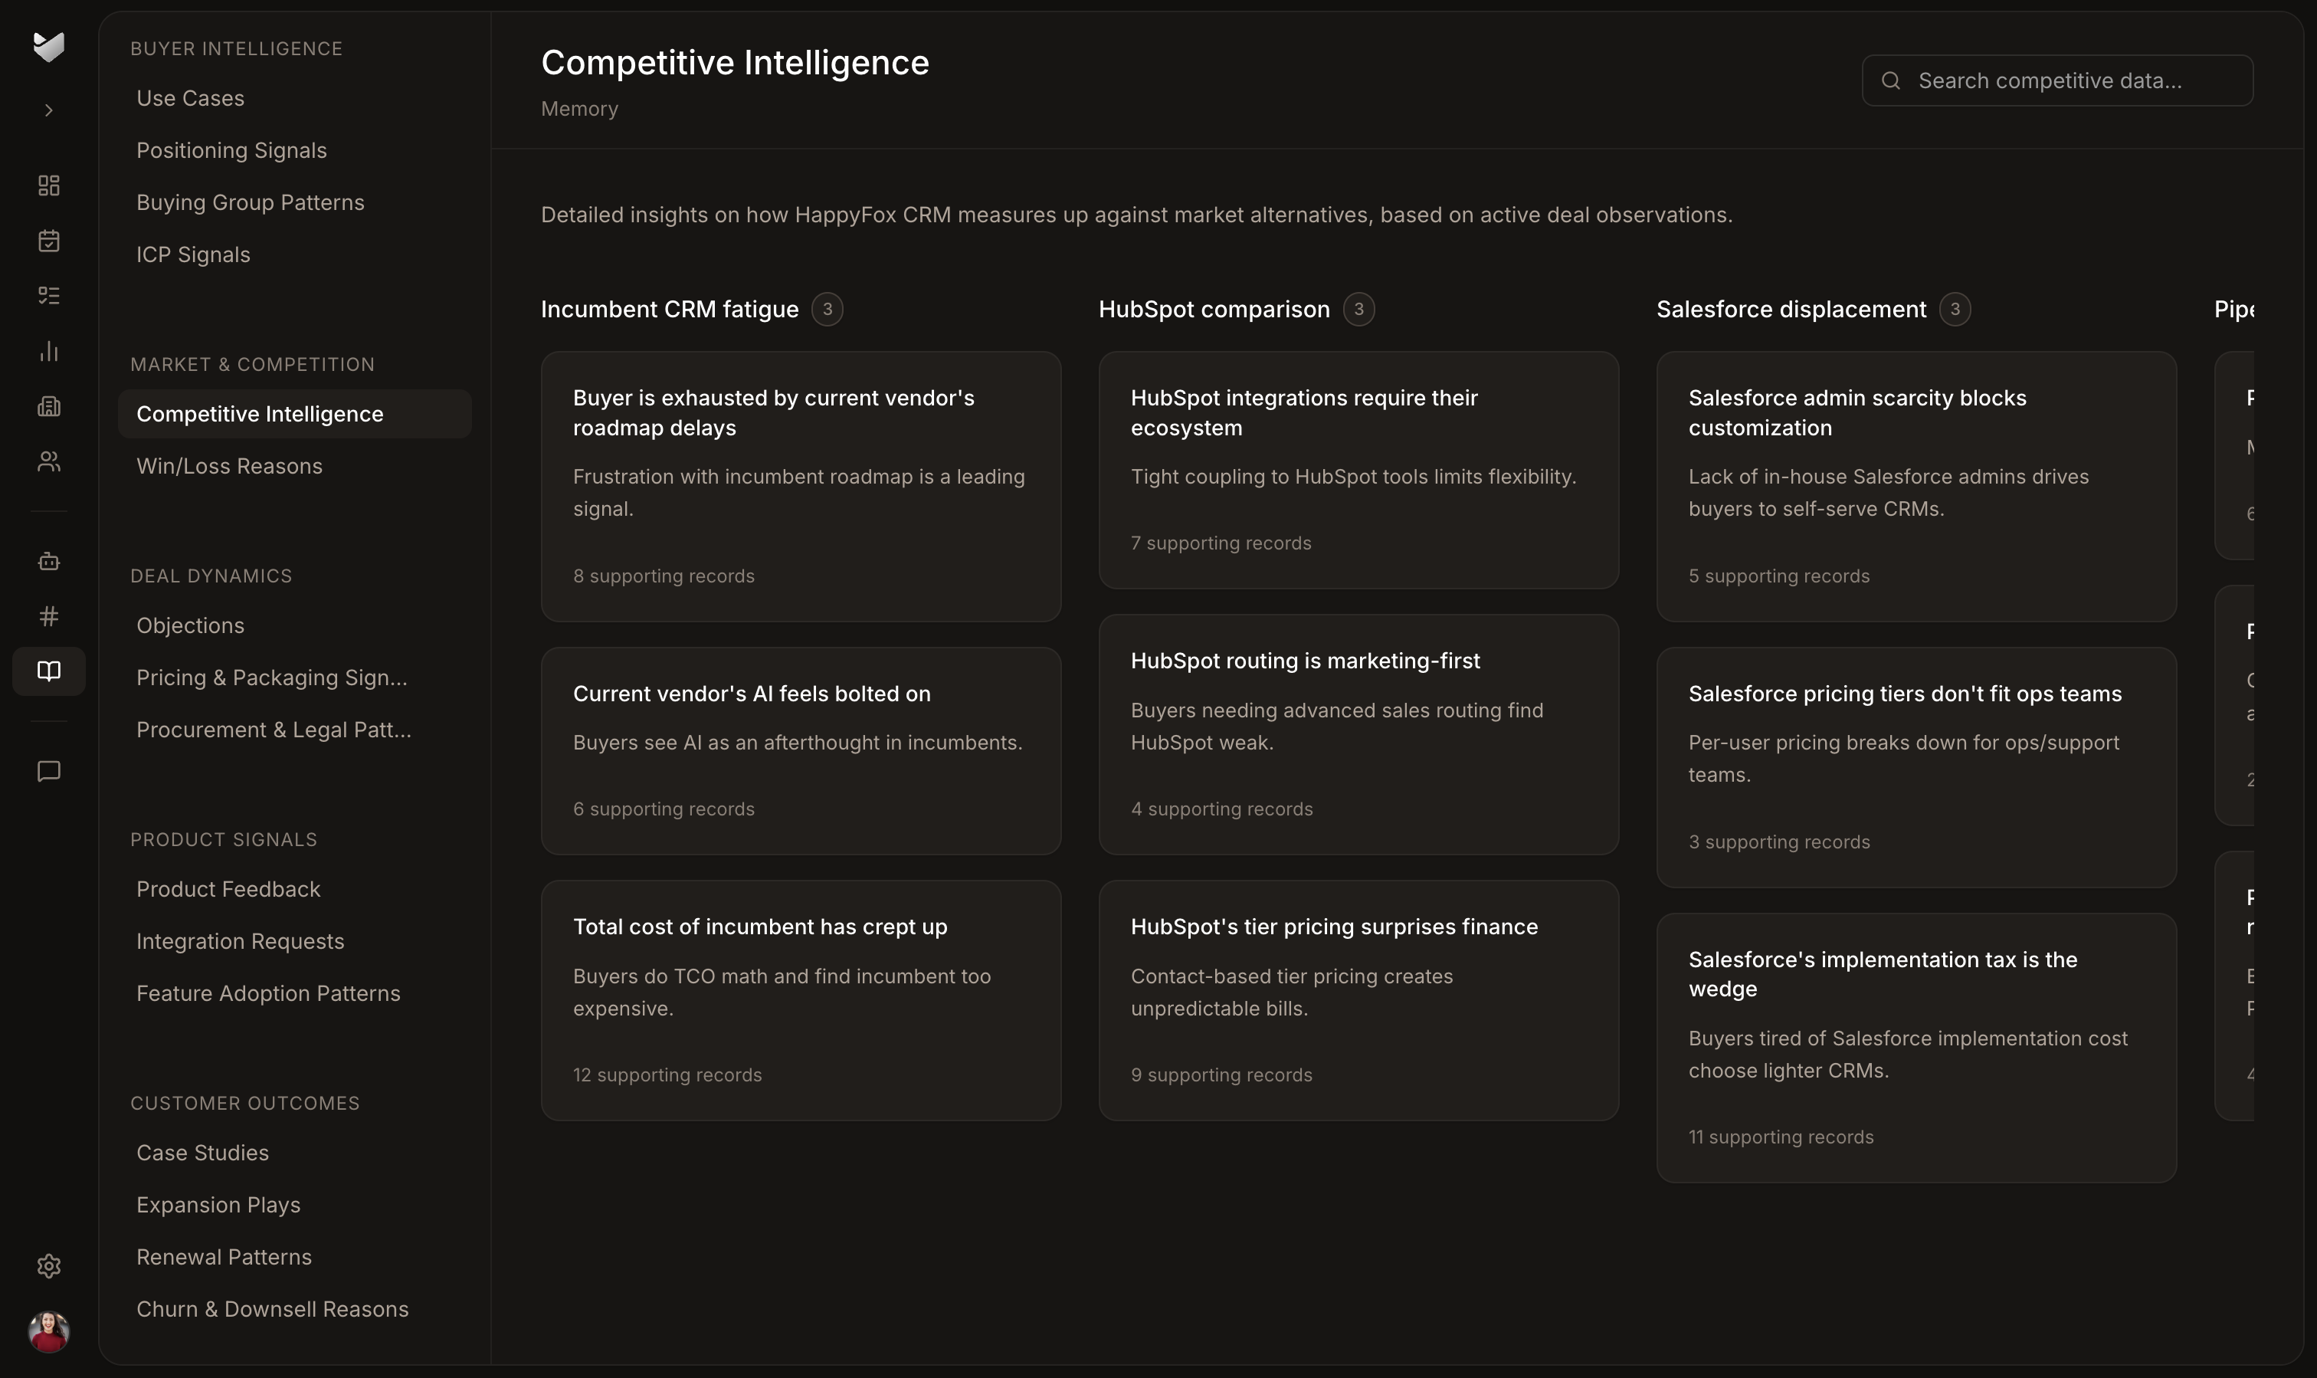Open 'HubSpot routing is marketing-first' card
The width and height of the screenshot is (2317, 1378).
[x=1358, y=734]
